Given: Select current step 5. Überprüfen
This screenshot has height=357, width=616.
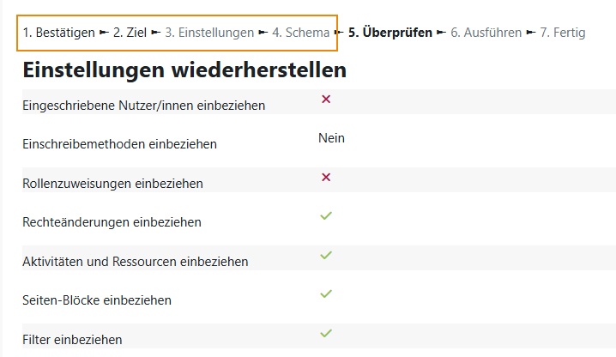Looking at the screenshot, I should pyautogui.click(x=390, y=33).
